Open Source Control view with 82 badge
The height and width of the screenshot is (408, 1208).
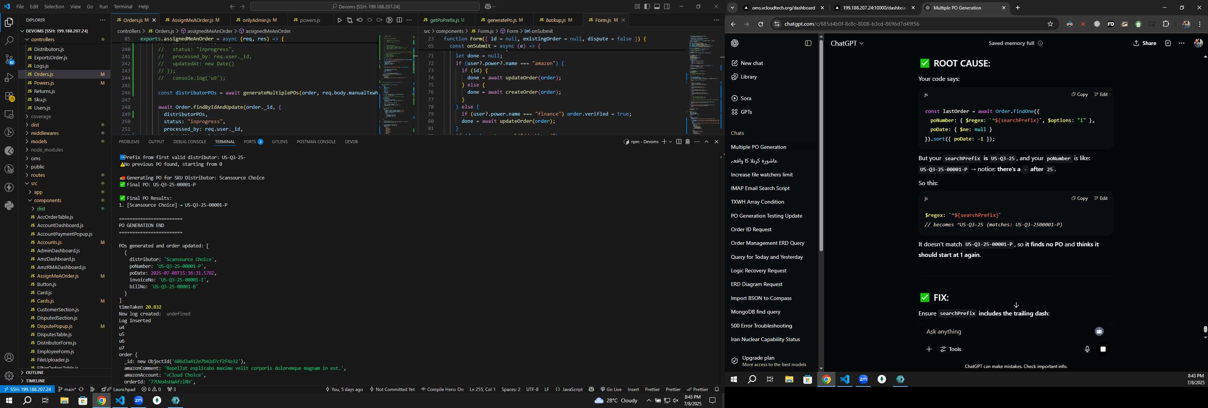click(x=9, y=59)
